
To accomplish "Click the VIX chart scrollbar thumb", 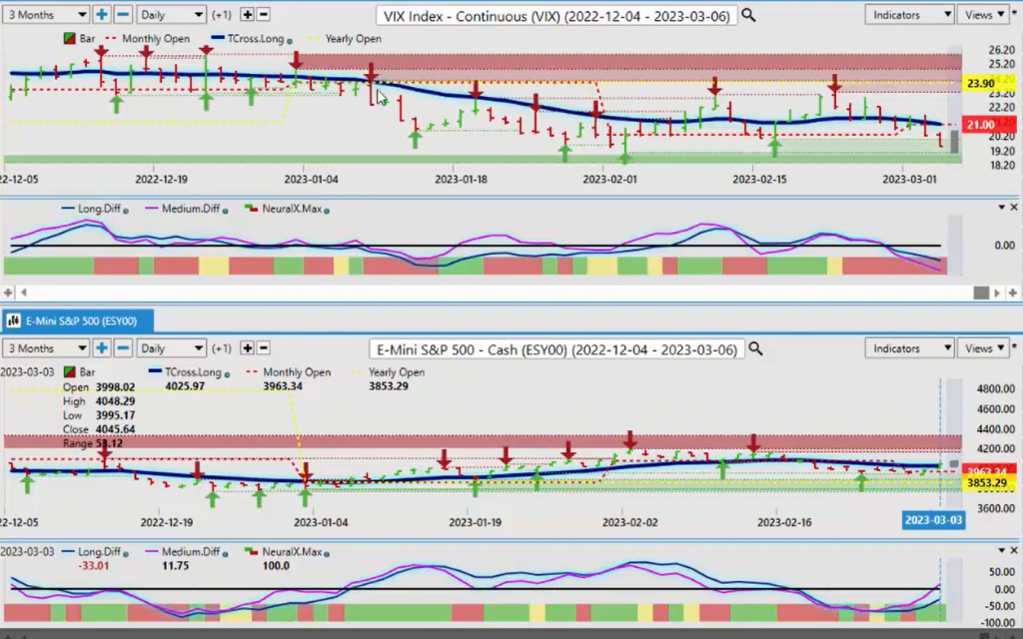I will pyautogui.click(x=981, y=293).
